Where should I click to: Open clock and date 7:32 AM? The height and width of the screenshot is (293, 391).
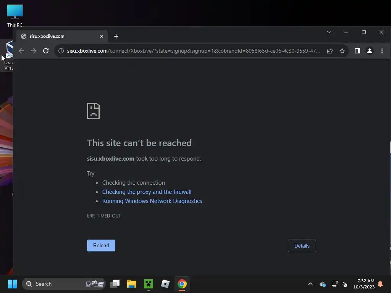tap(364, 284)
